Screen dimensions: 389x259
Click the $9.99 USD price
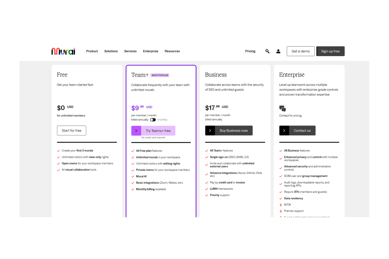pyautogui.click(x=142, y=108)
